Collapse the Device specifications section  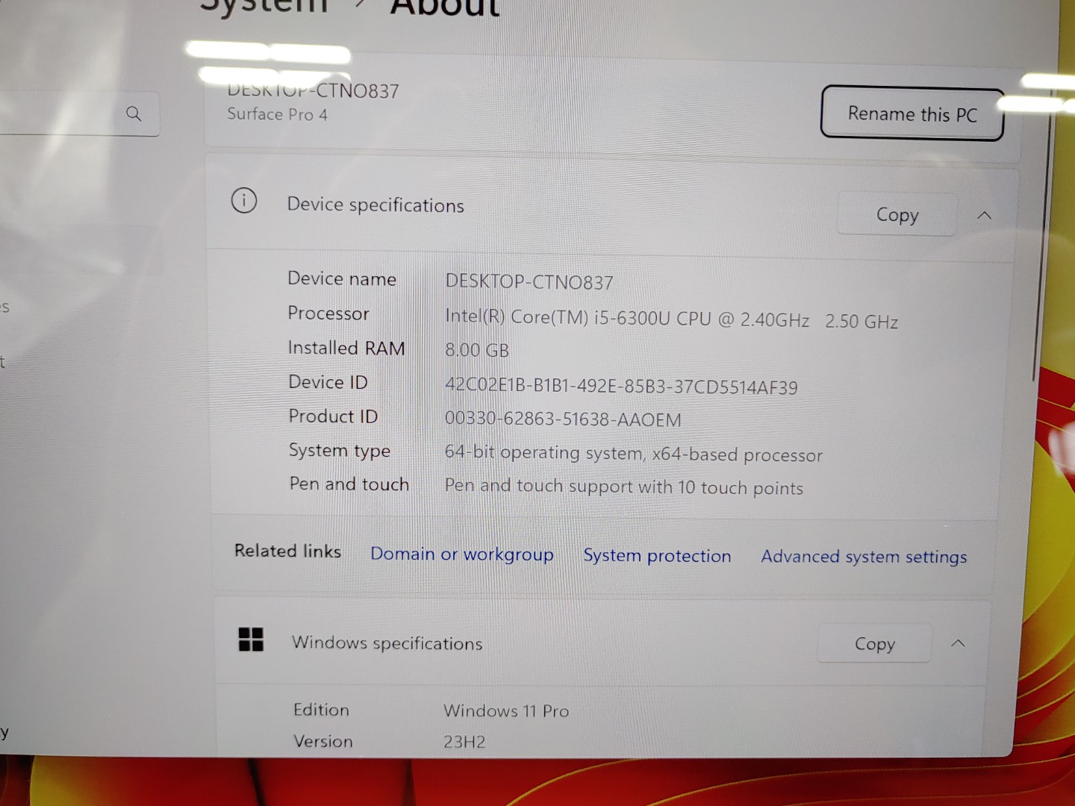tap(984, 216)
